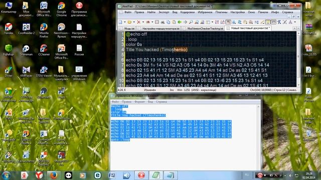Open Файл menu in the Notepad window

point(115,101)
